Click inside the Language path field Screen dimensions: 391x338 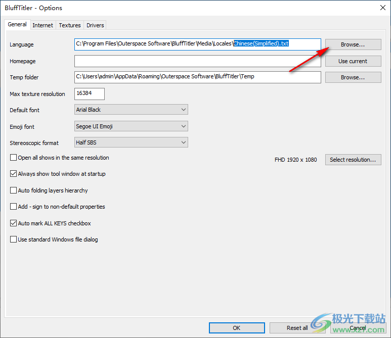(x=197, y=44)
